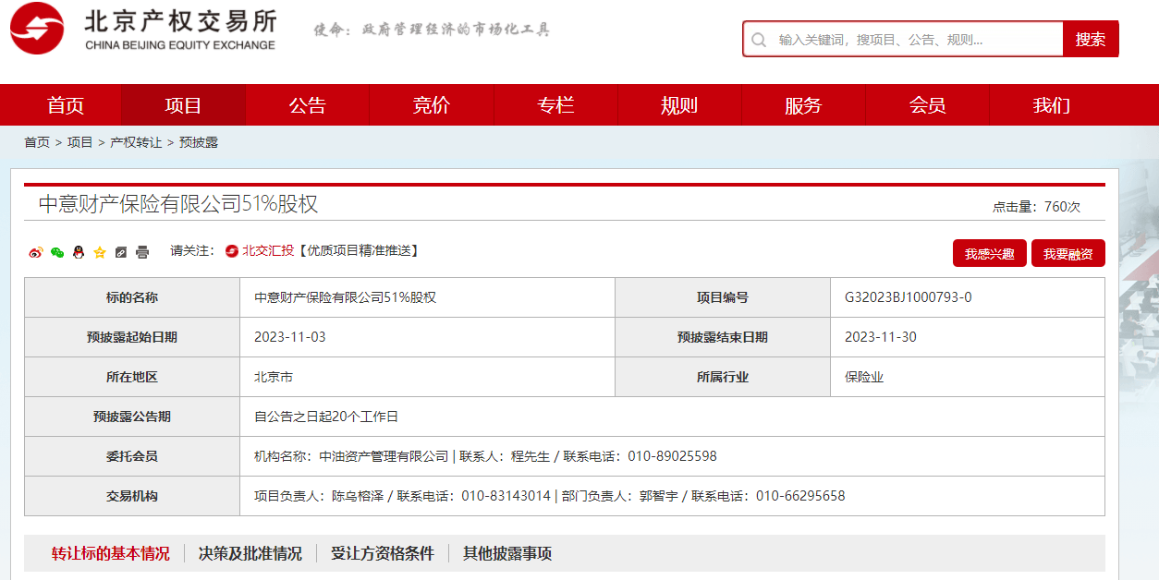Select project number G32023BJ1000793-0
Screen dimensions: 1159x580
coord(909,297)
